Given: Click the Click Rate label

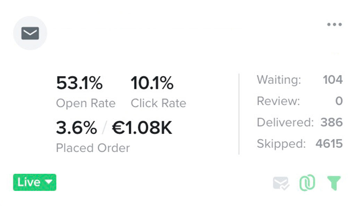Looking at the screenshot, I should click(158, 103).
